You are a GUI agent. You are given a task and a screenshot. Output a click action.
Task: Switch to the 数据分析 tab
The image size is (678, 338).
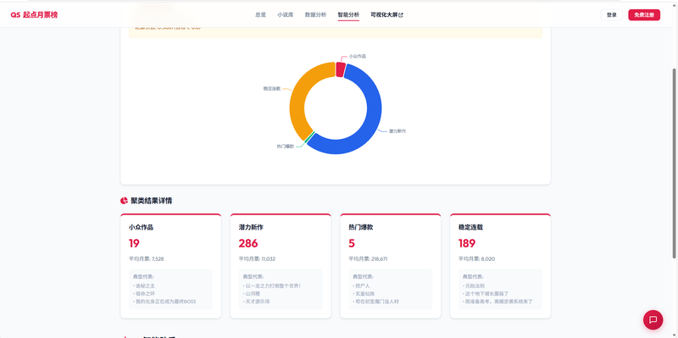(x=315, y=14)
